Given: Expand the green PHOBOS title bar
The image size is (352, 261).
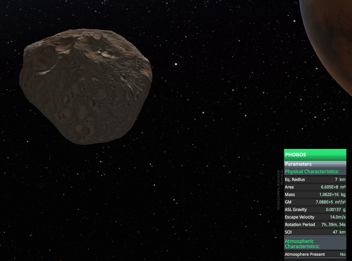Looking at the screenshot, I should click(315, 154).
